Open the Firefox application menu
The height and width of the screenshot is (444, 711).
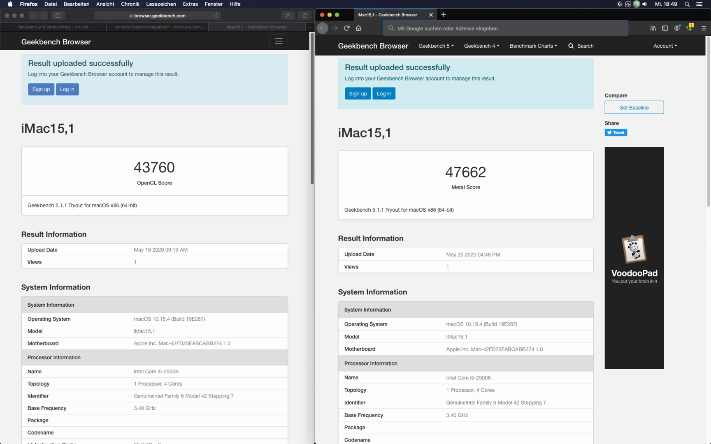[29, 4]
